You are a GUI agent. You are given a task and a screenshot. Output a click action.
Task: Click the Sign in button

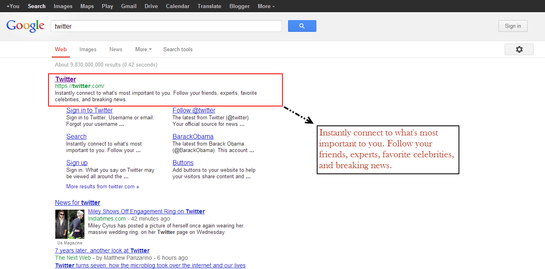[x=513, y=26]
